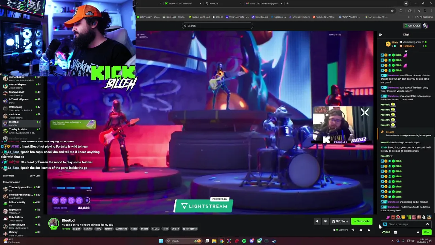Select the GFUEL stream tag
This screenshot has height=245, width=435.
pyautogui.click(x=155, y=229)
